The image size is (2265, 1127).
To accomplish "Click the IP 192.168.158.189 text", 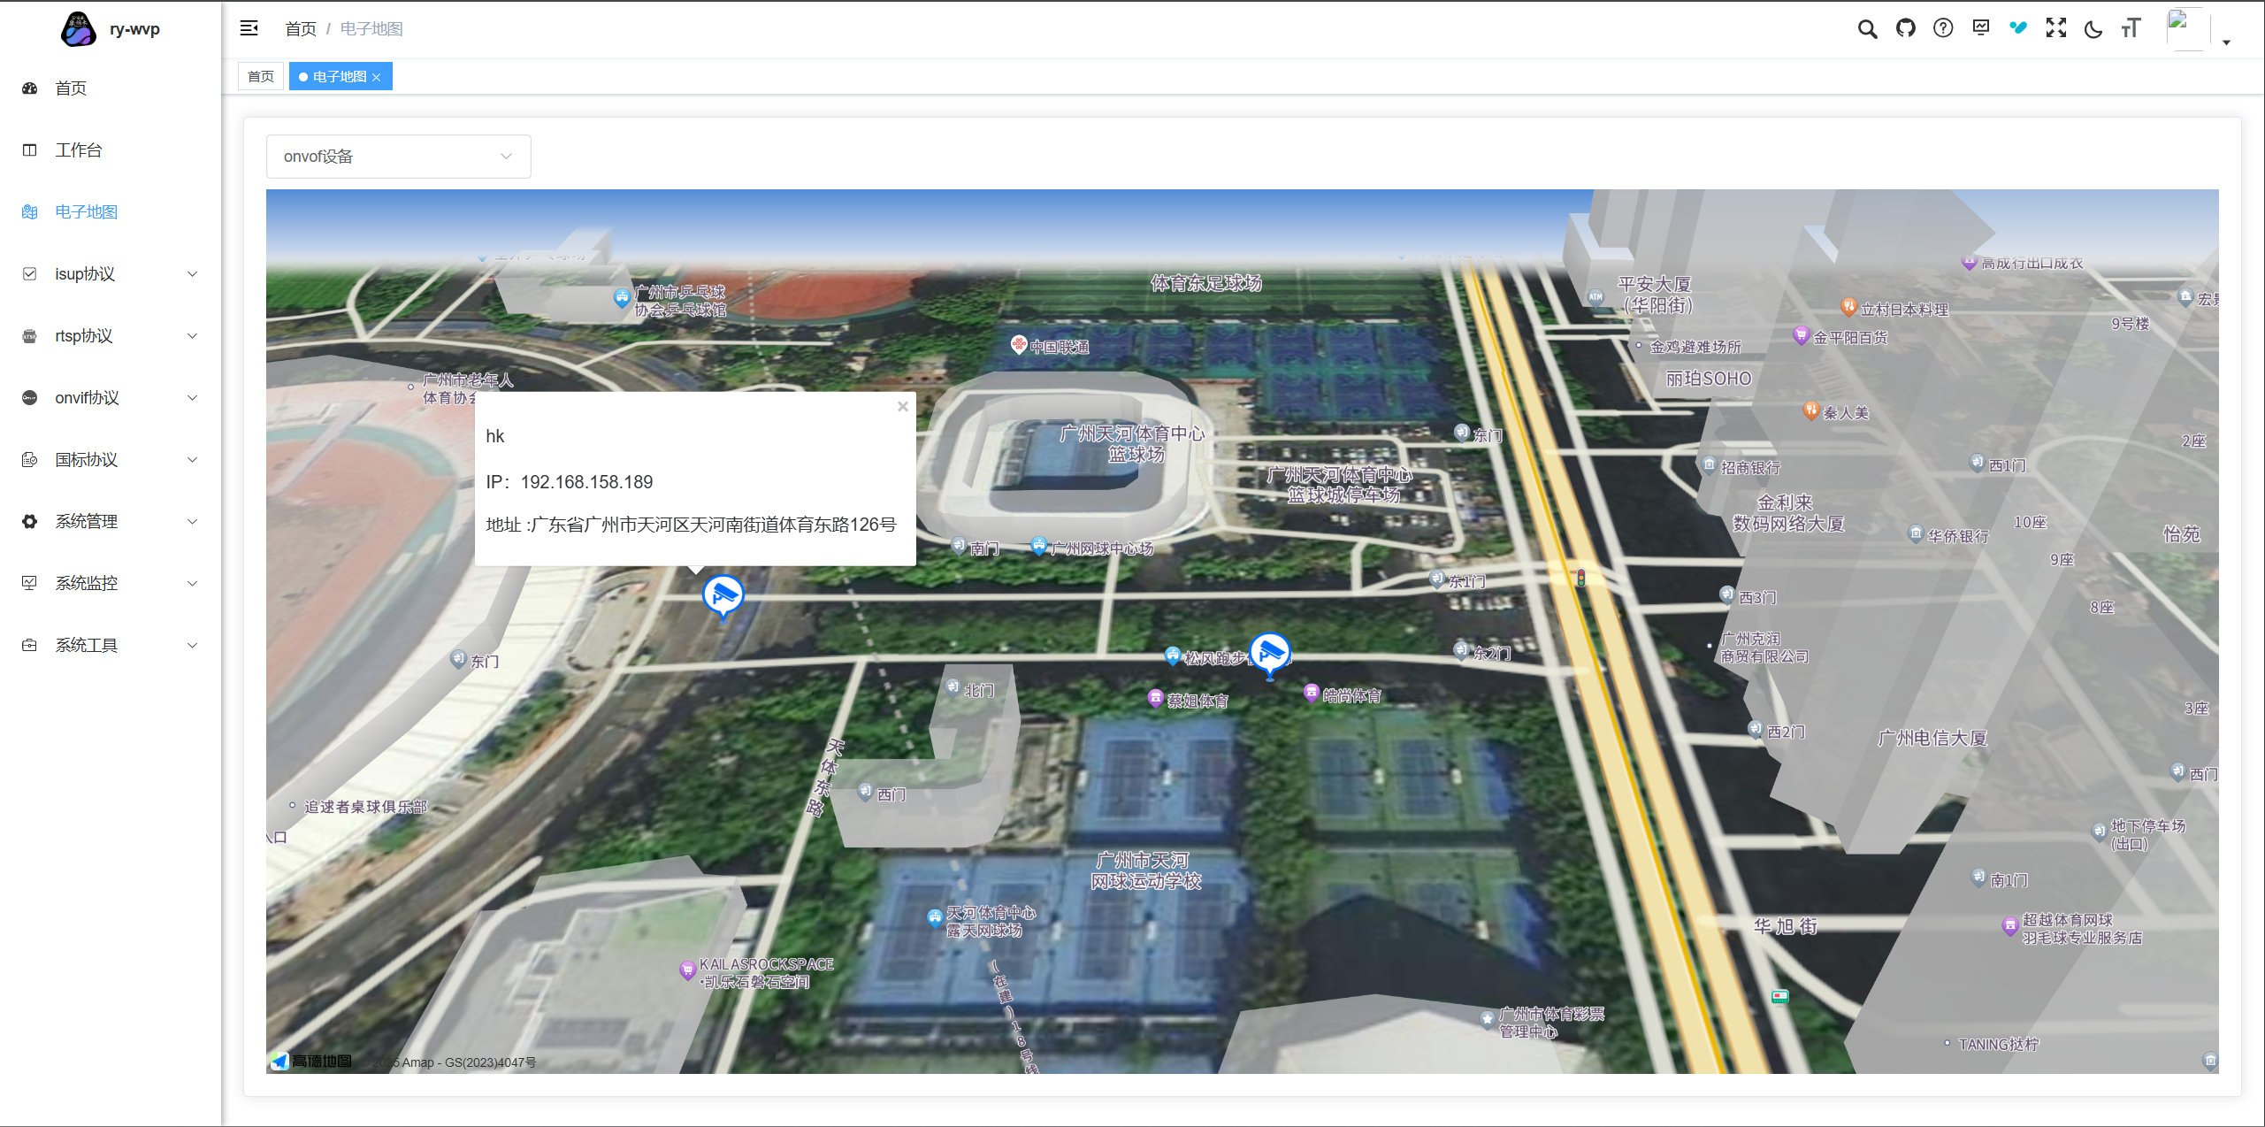I will (570, 482).
